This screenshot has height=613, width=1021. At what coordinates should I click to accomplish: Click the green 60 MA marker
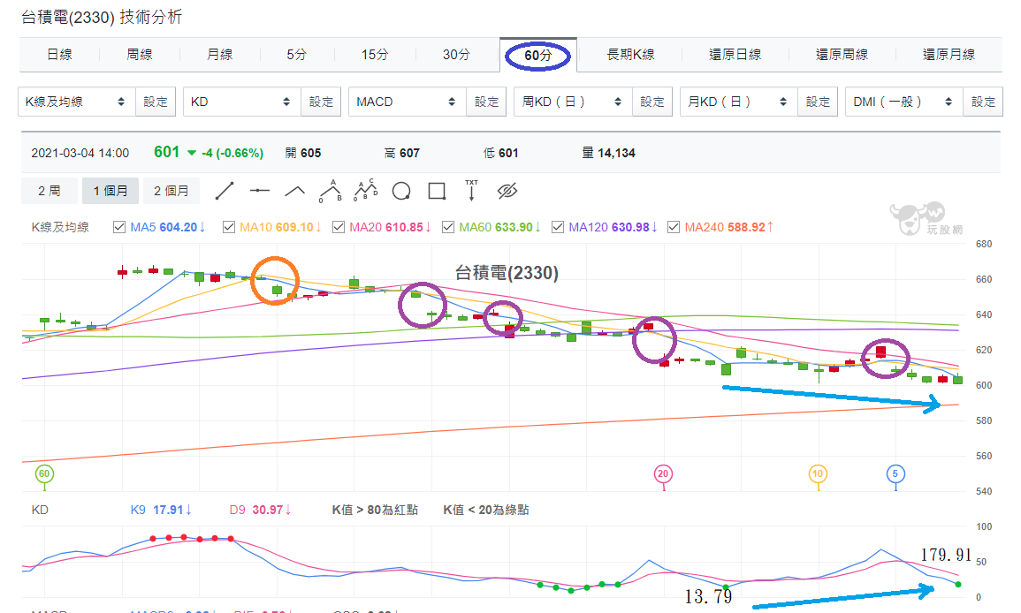(x=43, y=473)
